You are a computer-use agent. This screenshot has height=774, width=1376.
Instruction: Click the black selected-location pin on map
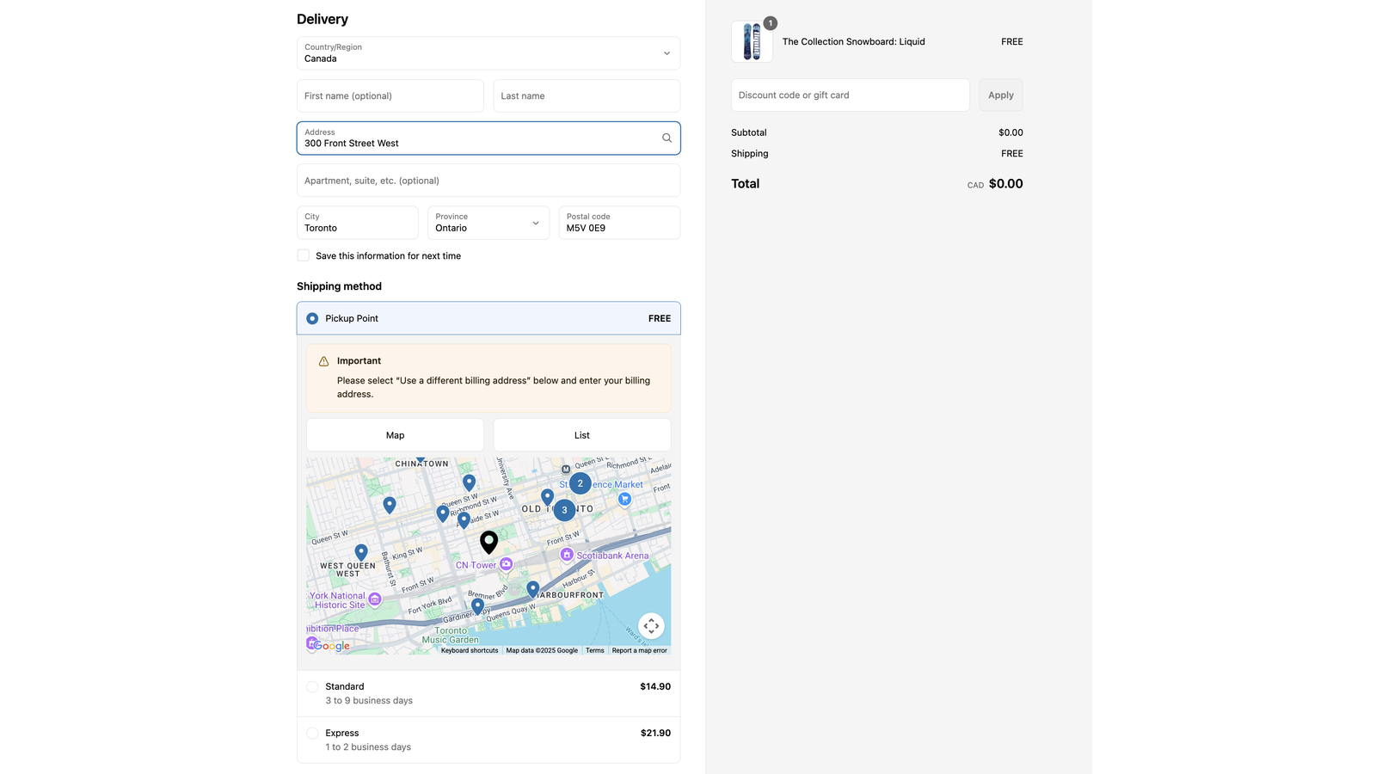[488, 542]
